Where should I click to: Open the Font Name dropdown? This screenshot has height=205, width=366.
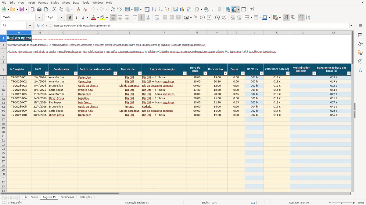(39, 18)
